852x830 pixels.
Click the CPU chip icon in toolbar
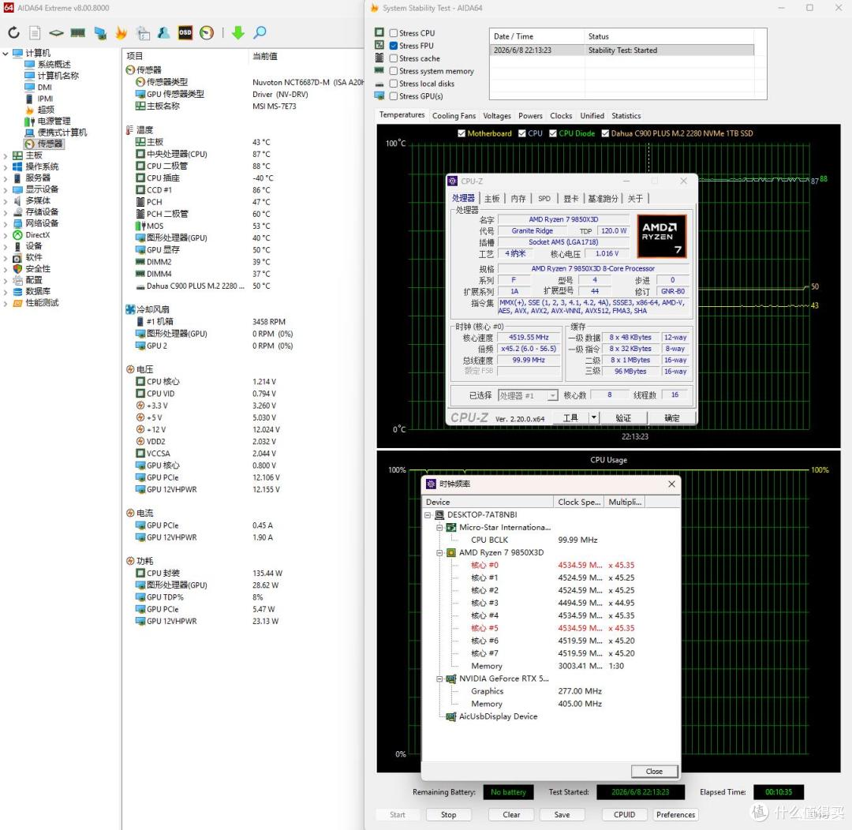(56, 32)
